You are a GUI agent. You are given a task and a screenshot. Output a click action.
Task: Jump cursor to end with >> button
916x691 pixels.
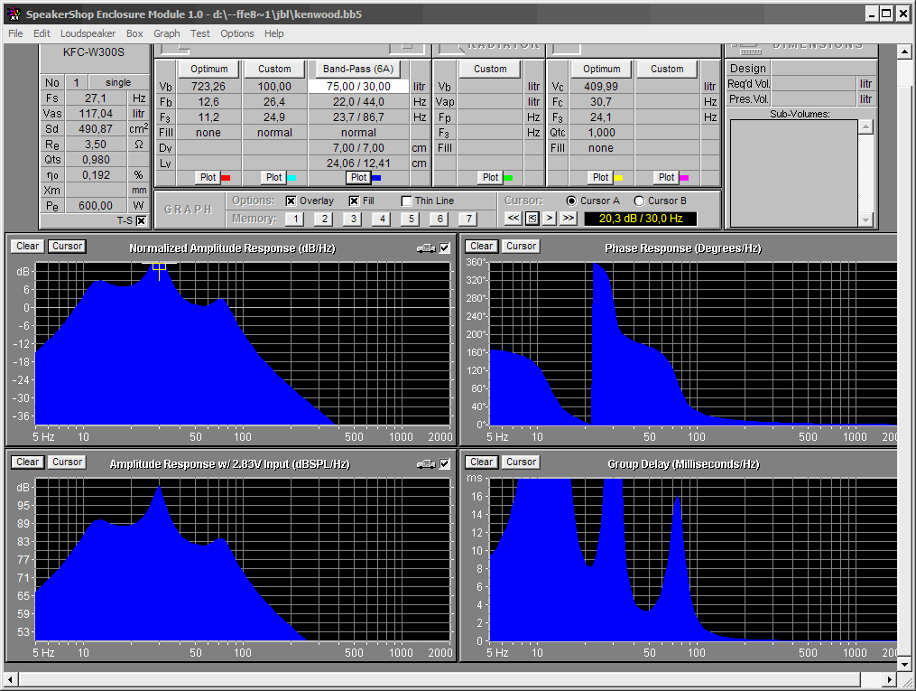click(568, 219)
